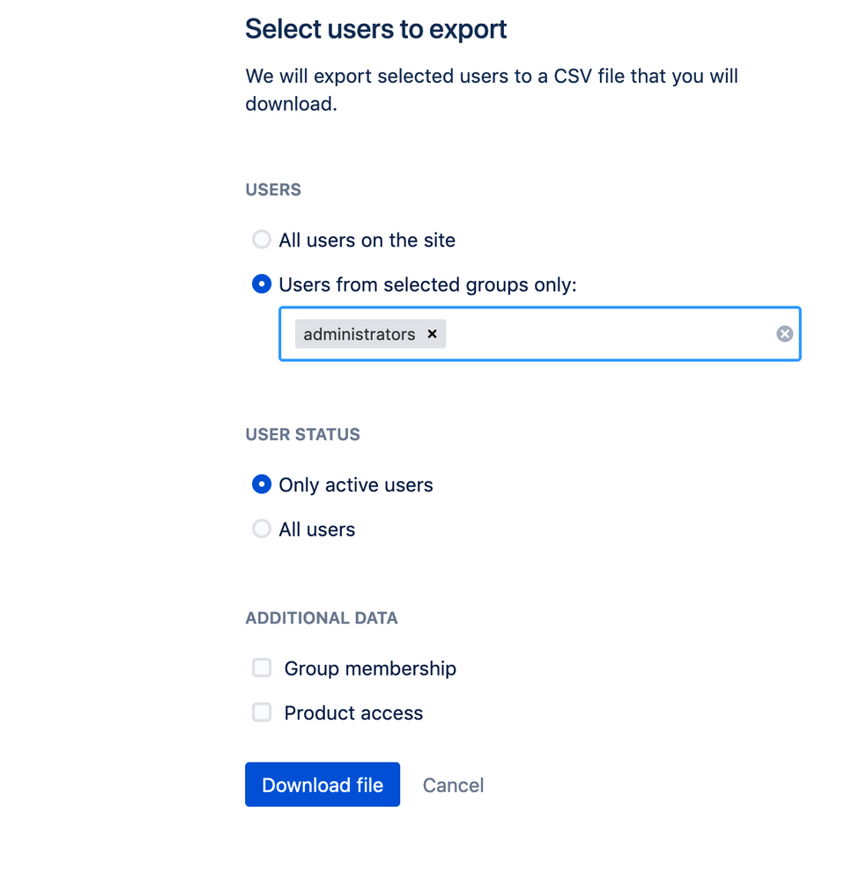Click the 'ADDITIONAL DATA' section heading
Image resolution: width=845 pixels, height=879 pixels.
322,618
